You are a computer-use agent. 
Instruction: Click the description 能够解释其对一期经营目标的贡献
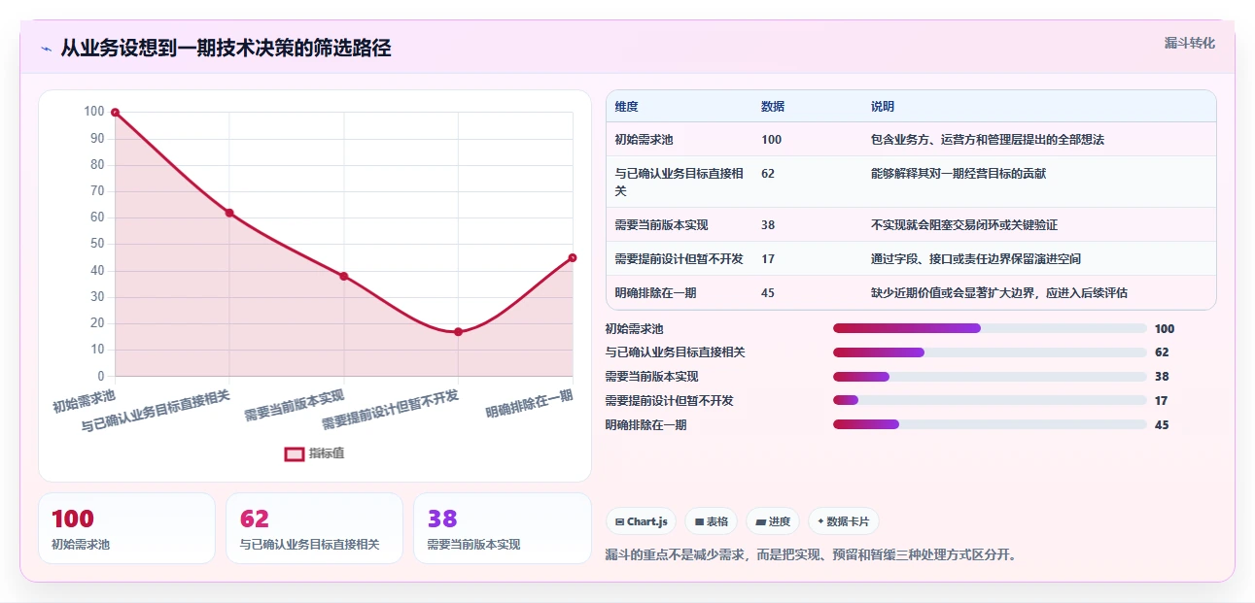pos(959,174)
